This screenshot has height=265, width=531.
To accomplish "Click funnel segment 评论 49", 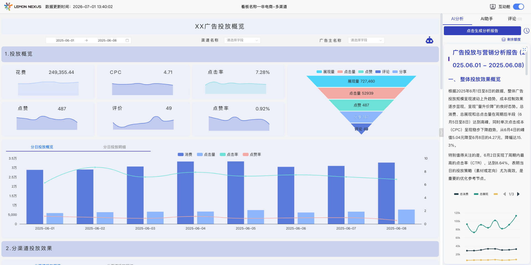I will [x=361, y=128].
